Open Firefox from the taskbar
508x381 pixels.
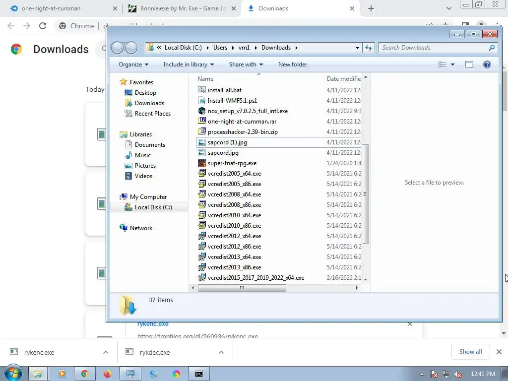pos(107,374)
